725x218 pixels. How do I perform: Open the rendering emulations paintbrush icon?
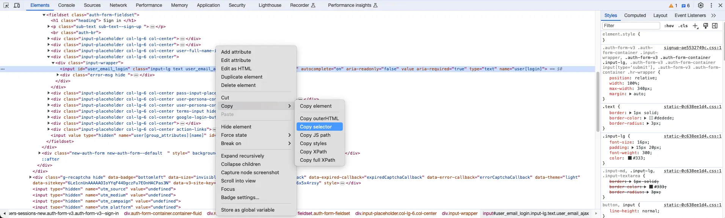[x=706, y=26]
